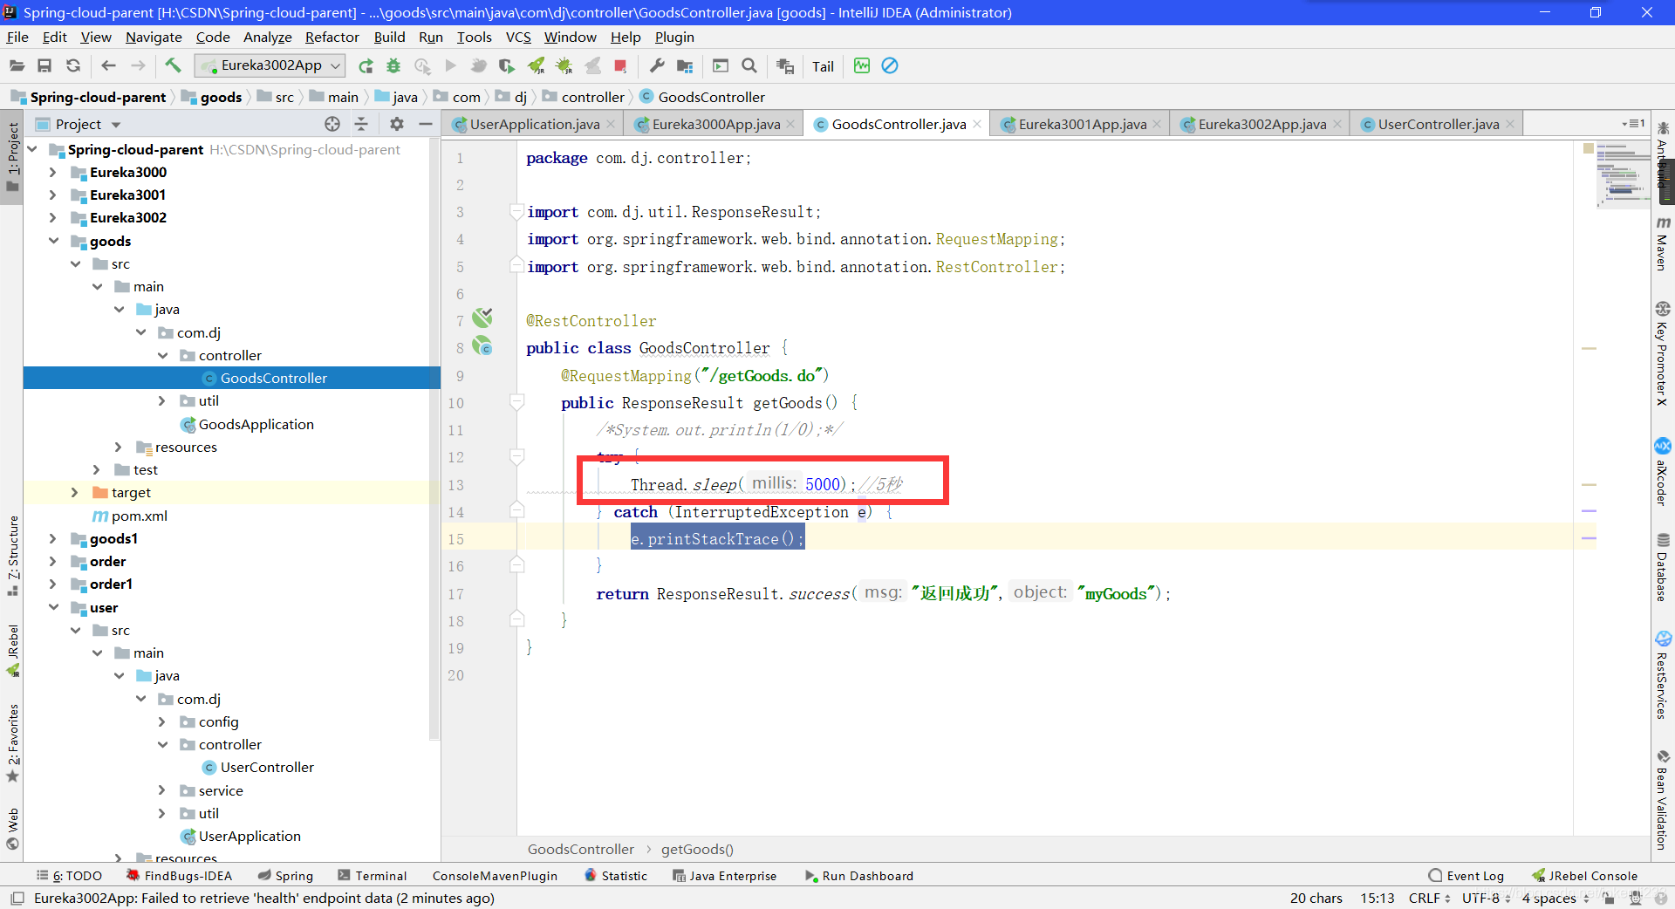The height and width of the screenshot is (909, 1675).
Task: Close the GoodsController.java tab
Action: pos(977,124)
